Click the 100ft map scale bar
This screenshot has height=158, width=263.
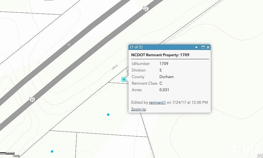pyautogui.click(x=7, y=153)
